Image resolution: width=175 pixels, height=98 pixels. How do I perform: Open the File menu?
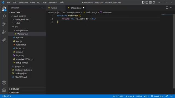pos(8,2)
